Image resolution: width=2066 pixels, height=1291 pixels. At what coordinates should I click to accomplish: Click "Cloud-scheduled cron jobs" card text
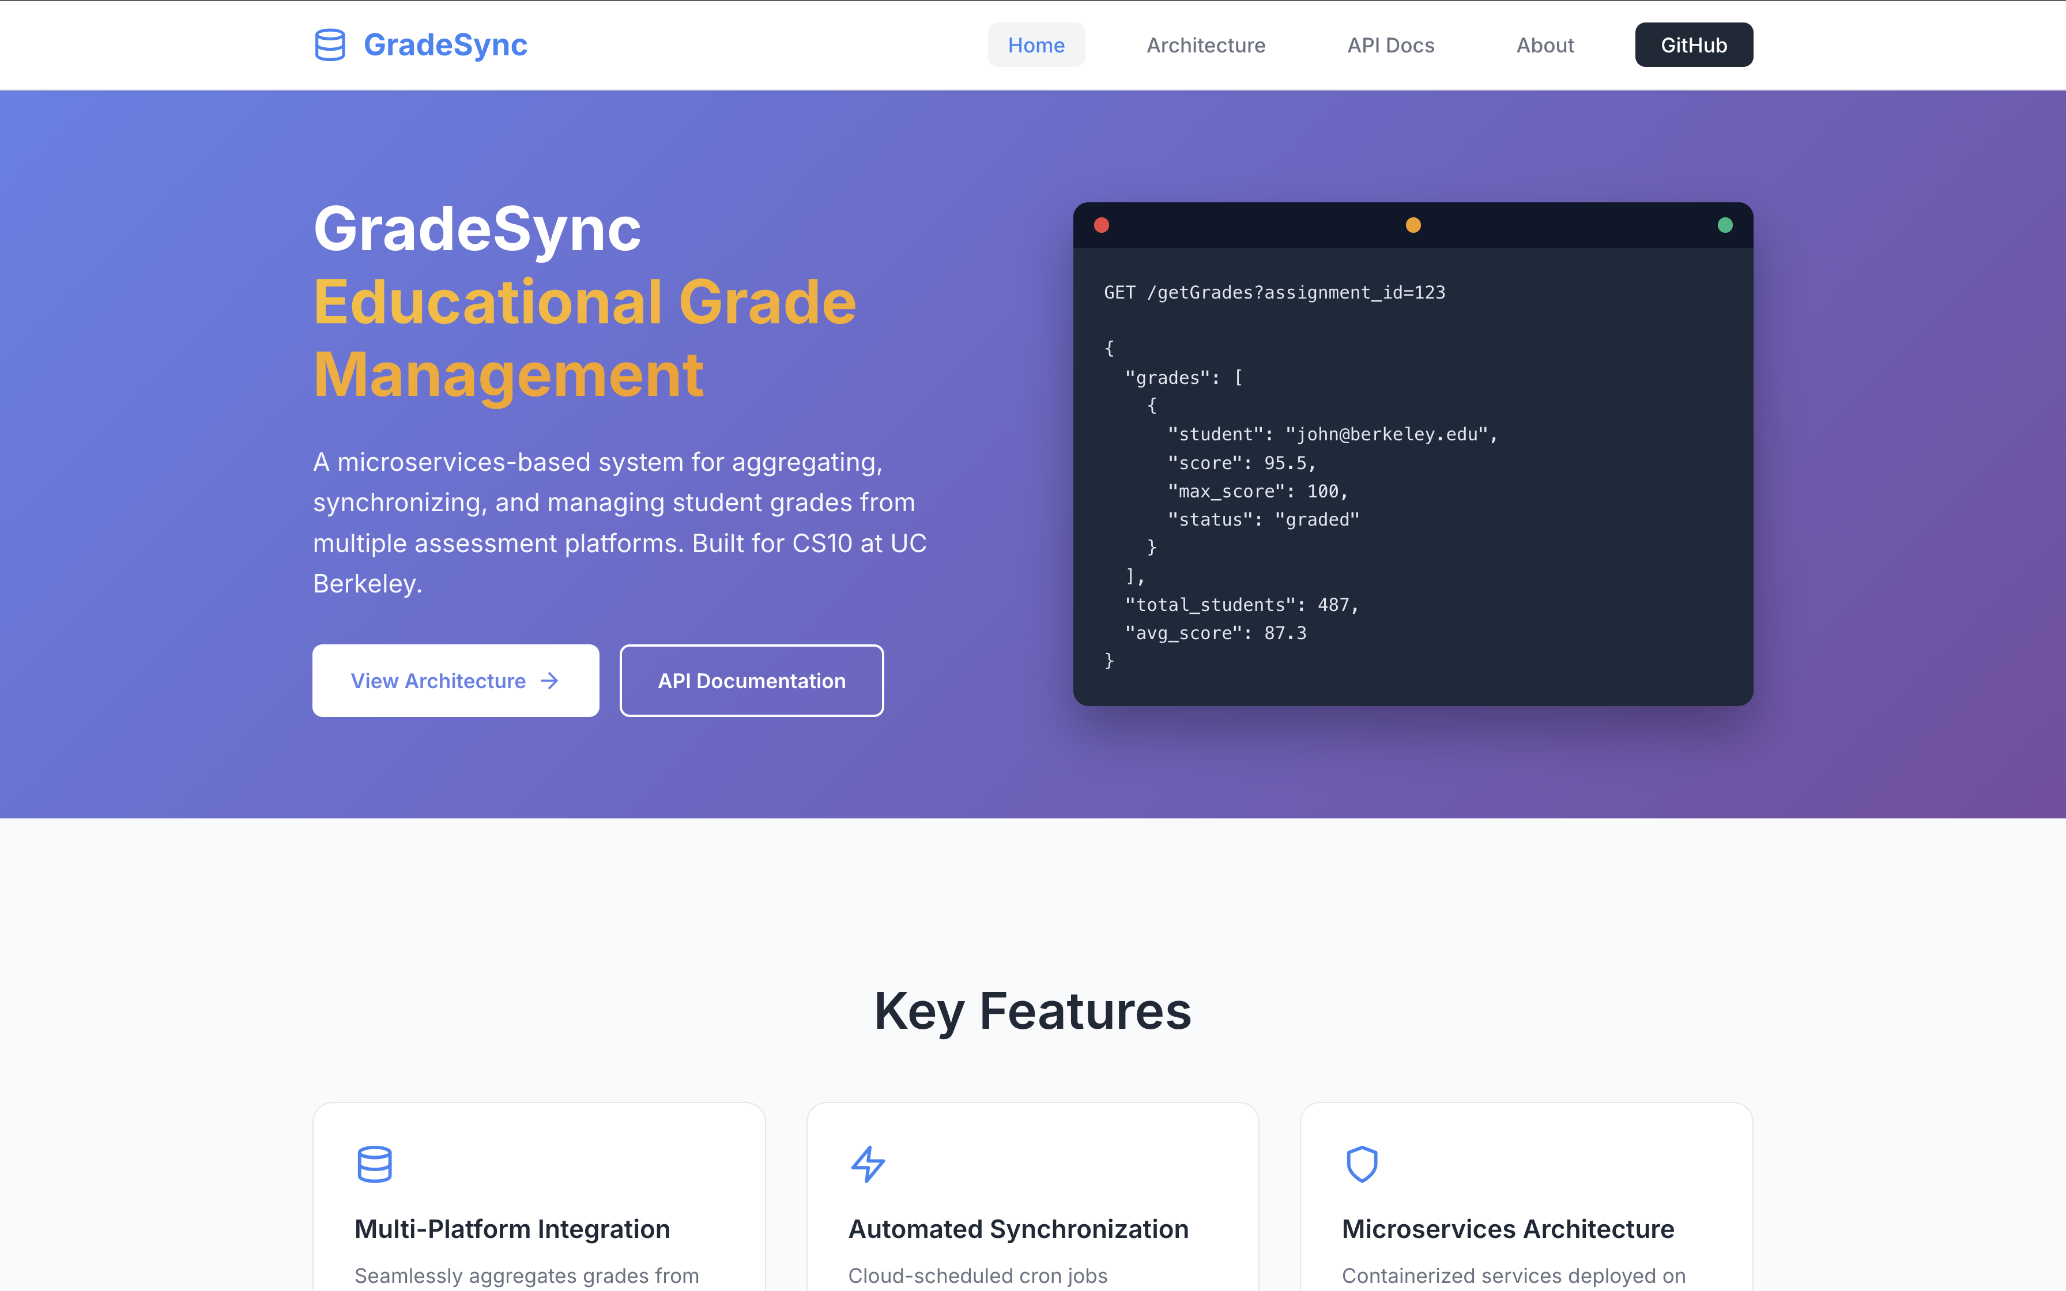[978, 1275]
